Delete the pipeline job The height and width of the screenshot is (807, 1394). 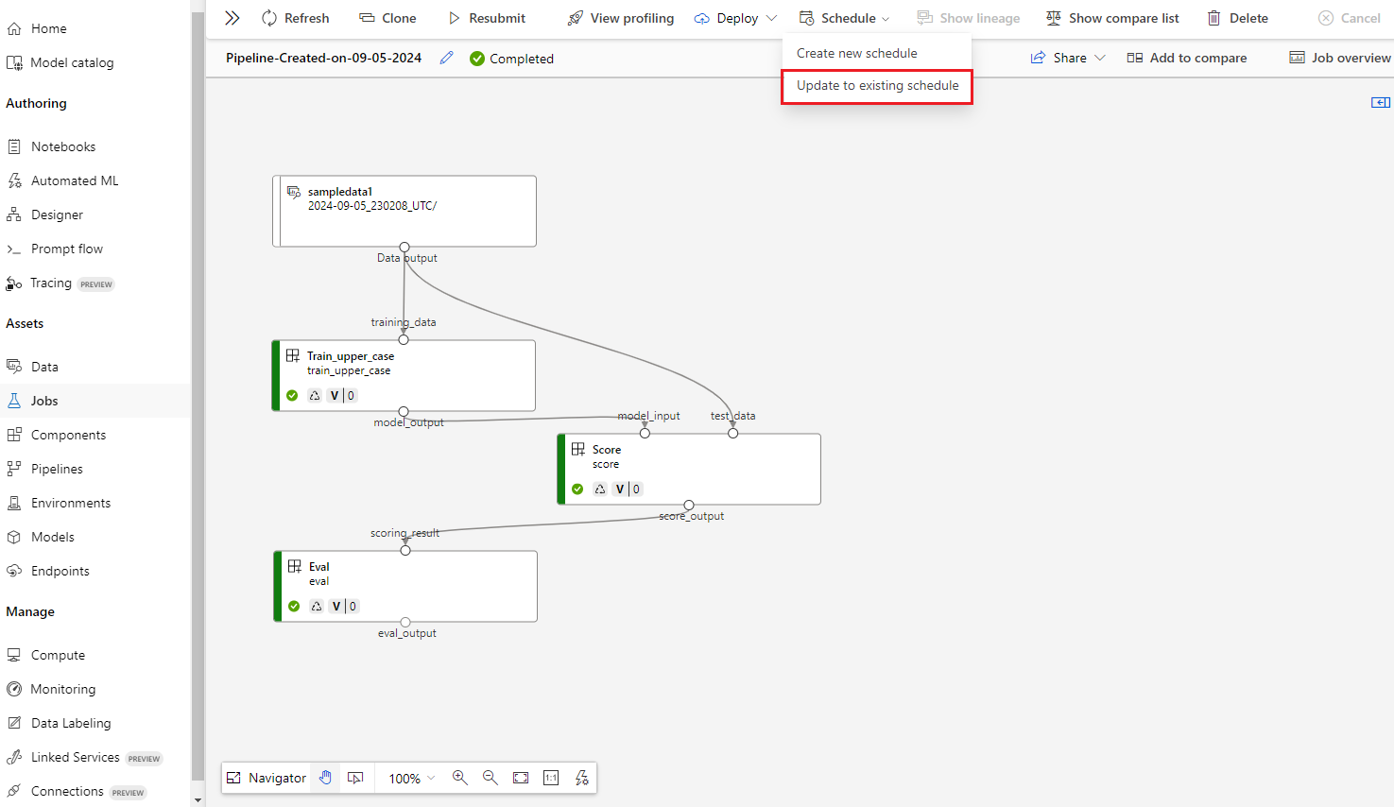click(x=1237, y=18)
